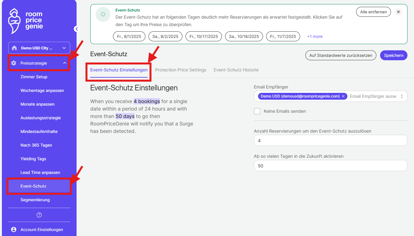Click the house icon in property selector
The image size is (414, 236).
coord(14,48)
